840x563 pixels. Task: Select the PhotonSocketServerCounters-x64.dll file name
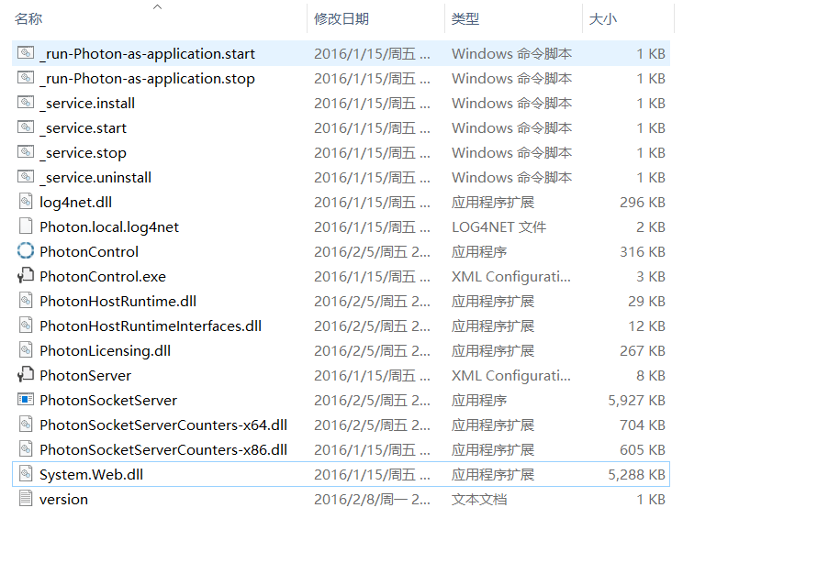[x=163, y=425]
